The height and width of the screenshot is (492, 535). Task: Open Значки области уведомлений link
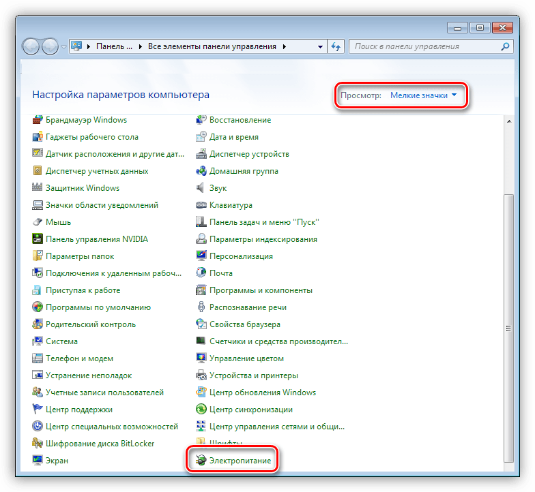point(102,205)
